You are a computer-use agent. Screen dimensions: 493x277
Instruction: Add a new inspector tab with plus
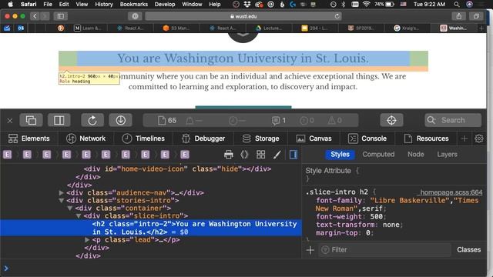point(464,138)
